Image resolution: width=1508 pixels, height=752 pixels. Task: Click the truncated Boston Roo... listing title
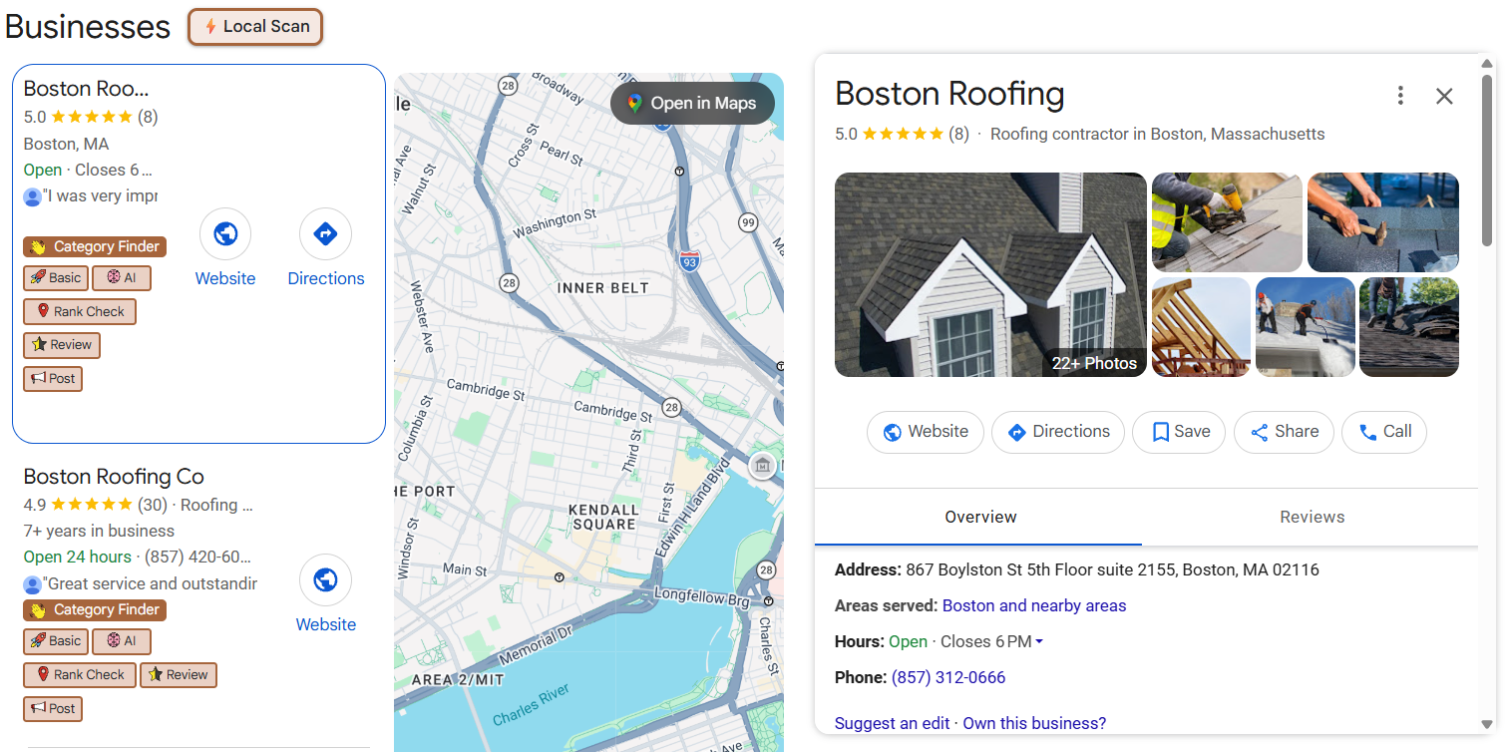pos(86,89)
